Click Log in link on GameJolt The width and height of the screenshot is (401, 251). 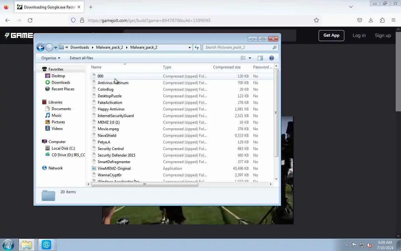pyautogui.click(x=359, y=35)
